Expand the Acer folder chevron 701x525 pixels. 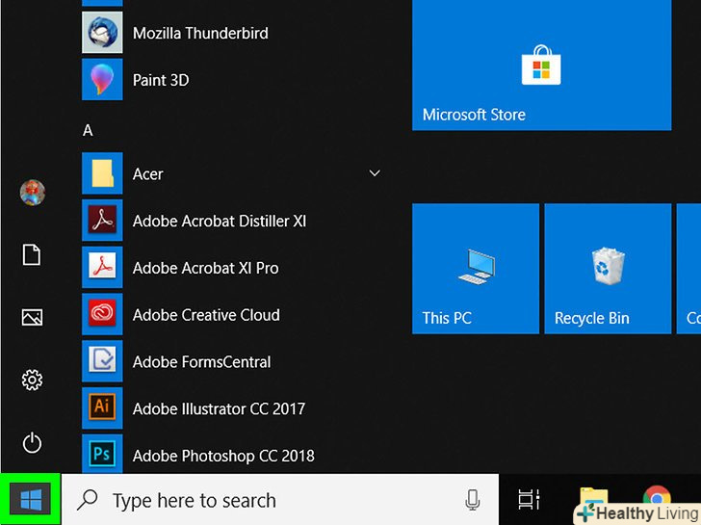(x=375, y=173)
